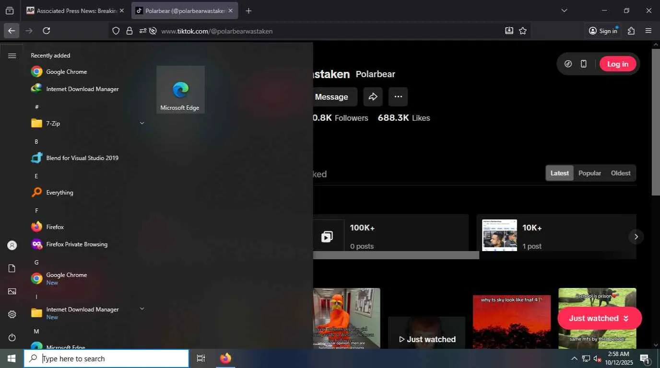This screenshot has height=368, width=660.
Task: Click the install site icon beside the star
Action: point(509,31)
